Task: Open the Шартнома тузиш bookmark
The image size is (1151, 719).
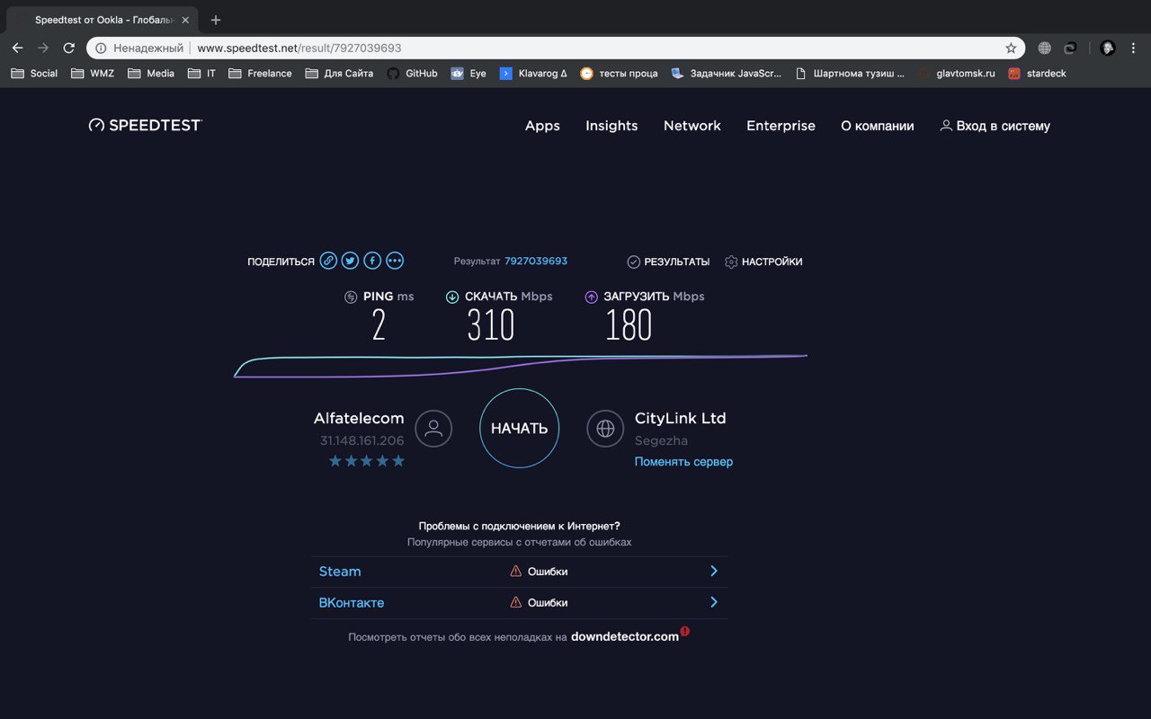Action: click(851, 74)
